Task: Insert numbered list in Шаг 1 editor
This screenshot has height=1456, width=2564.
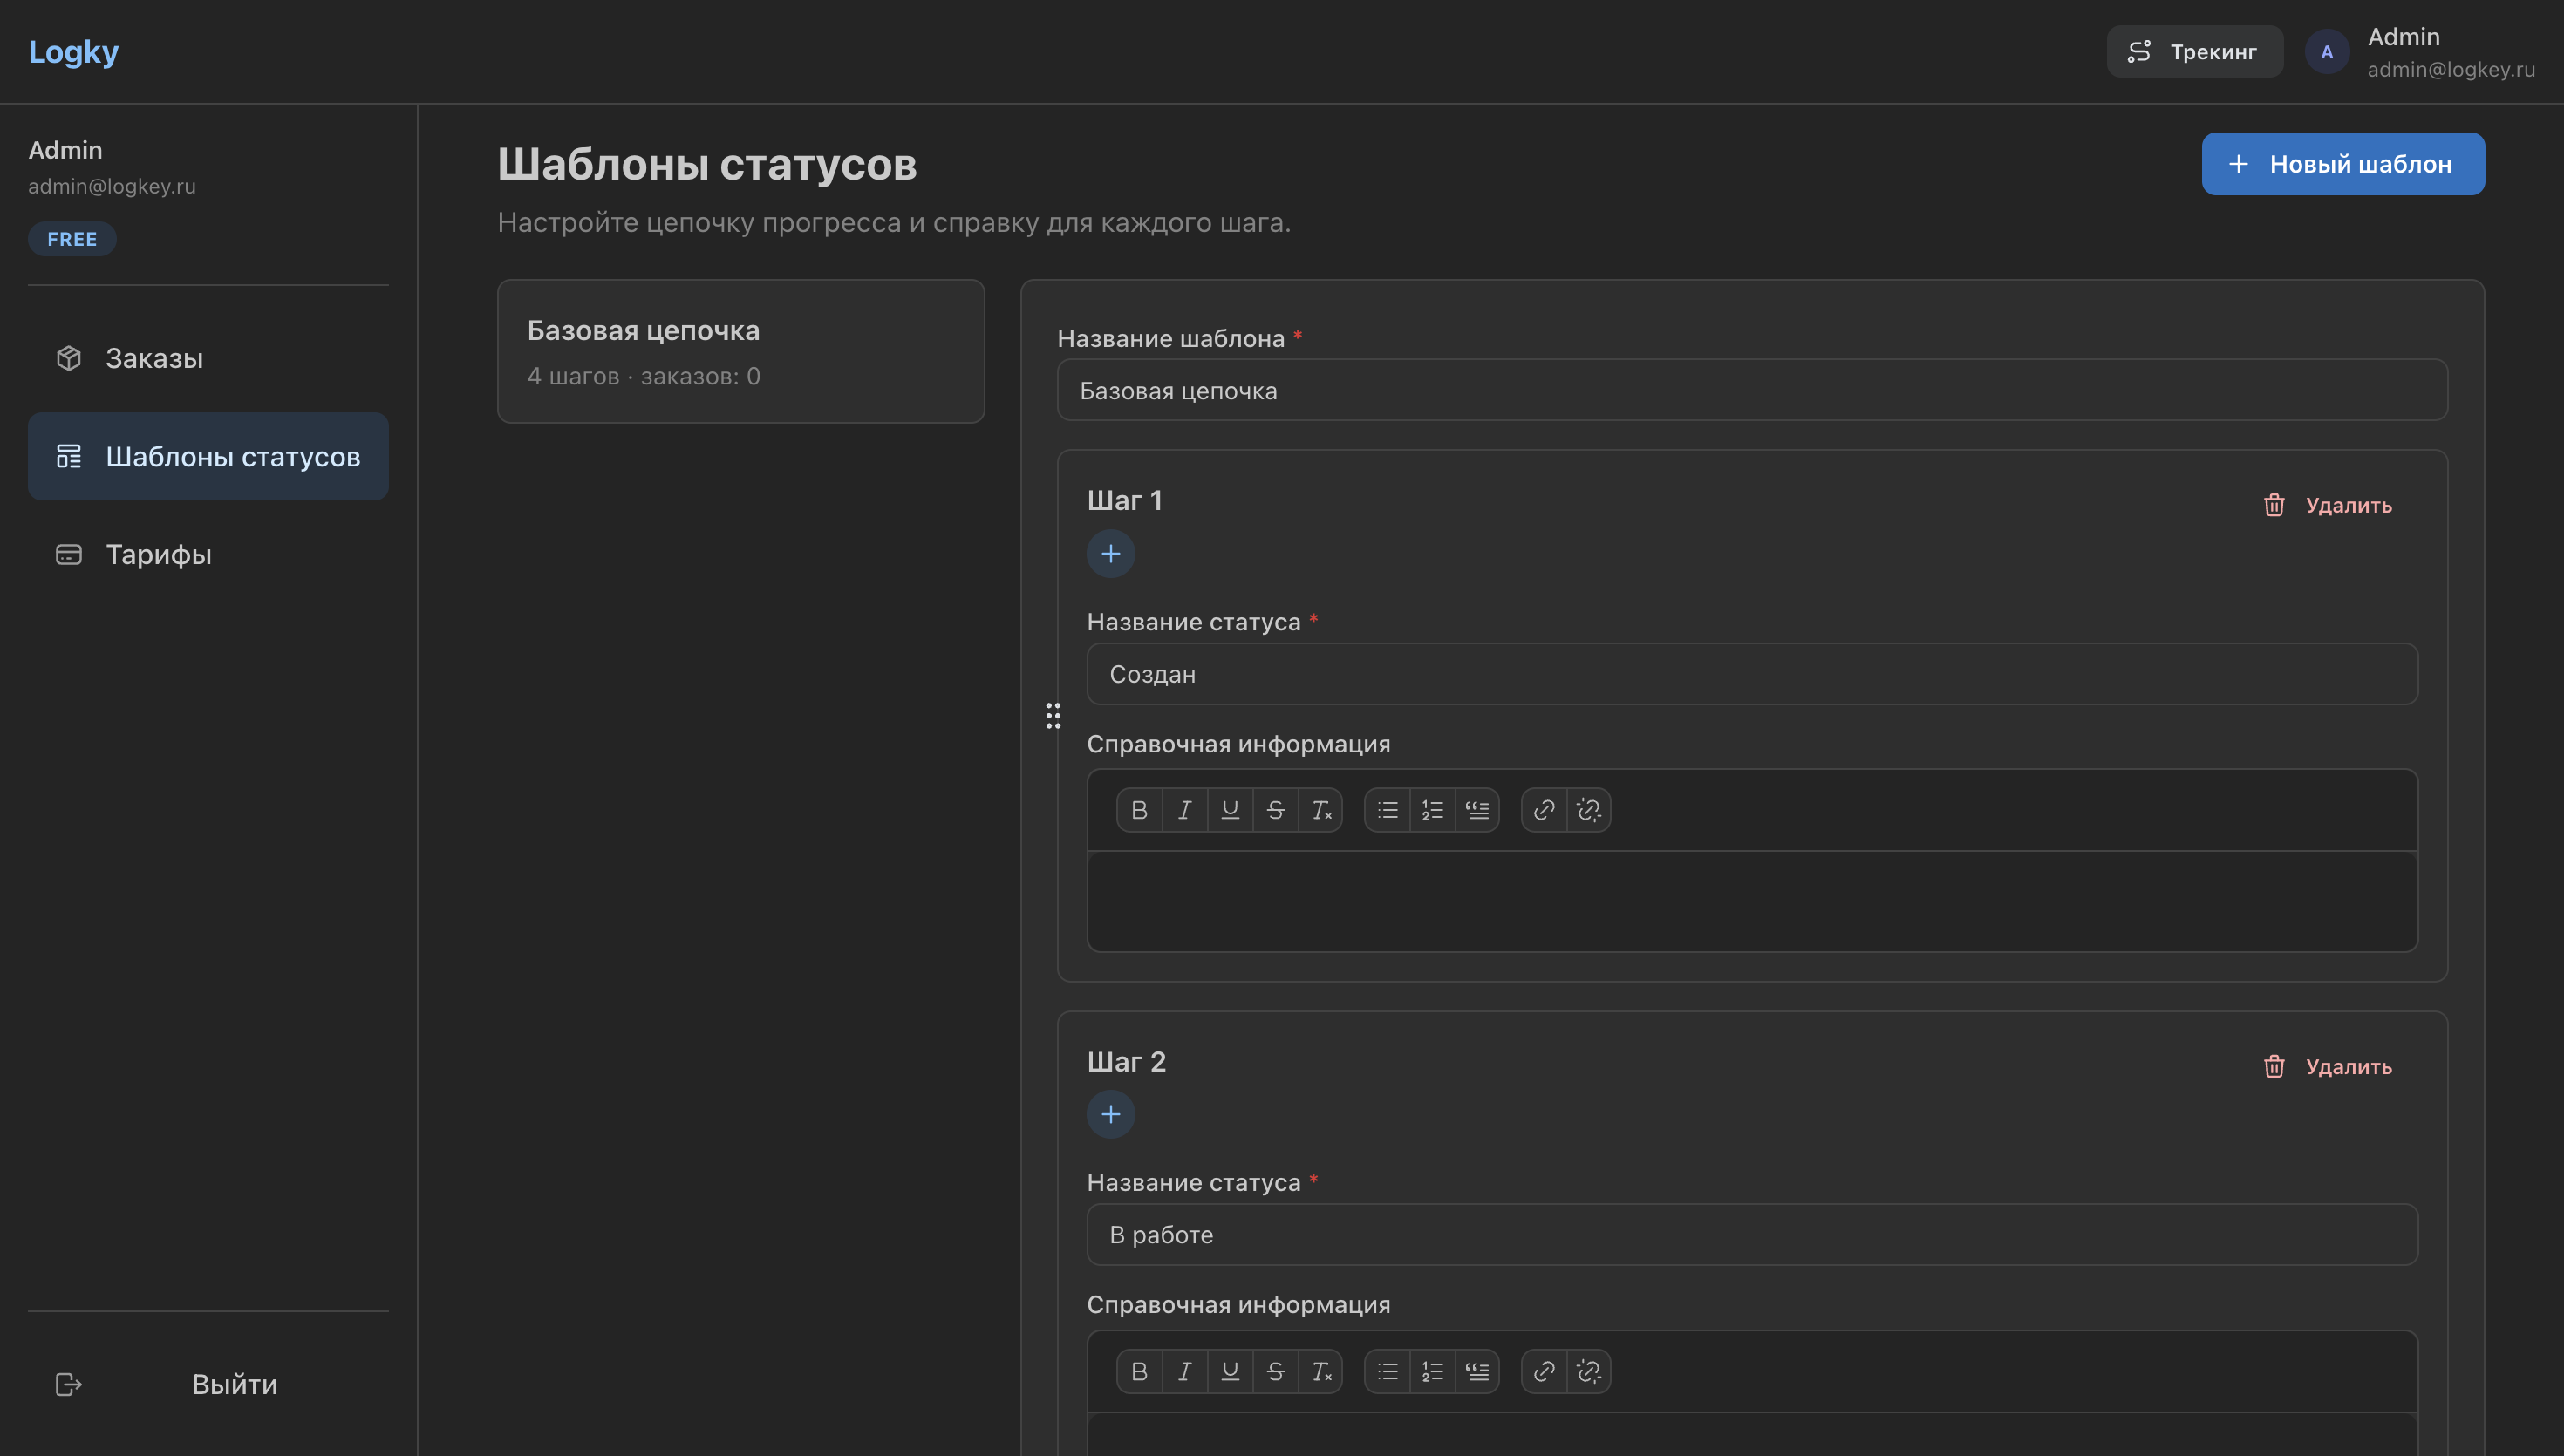Action: point(1432,810)
